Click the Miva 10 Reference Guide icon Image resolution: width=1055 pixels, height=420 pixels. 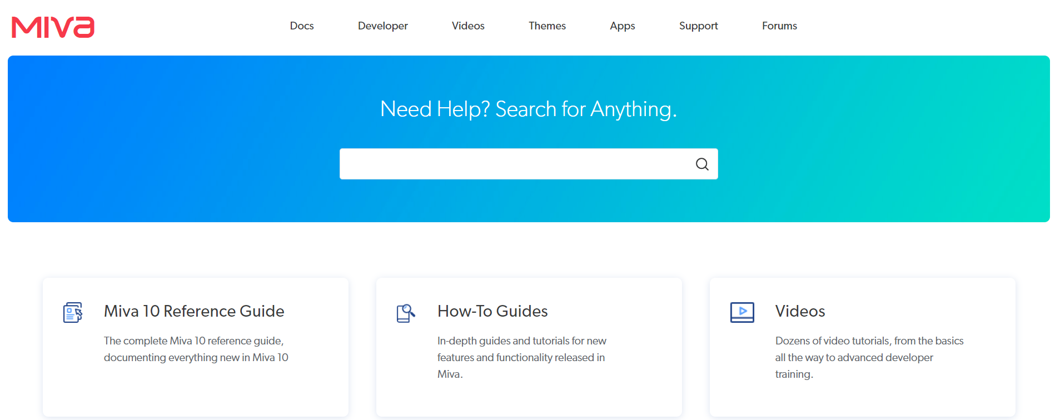coord(73,312)
